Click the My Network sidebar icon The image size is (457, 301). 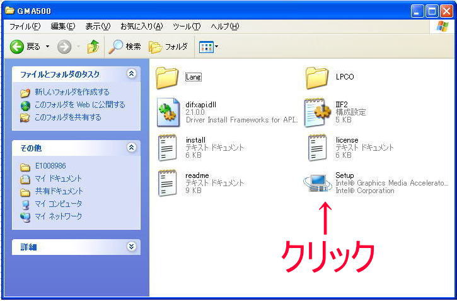pyautogui.click(x=25, y=217)
